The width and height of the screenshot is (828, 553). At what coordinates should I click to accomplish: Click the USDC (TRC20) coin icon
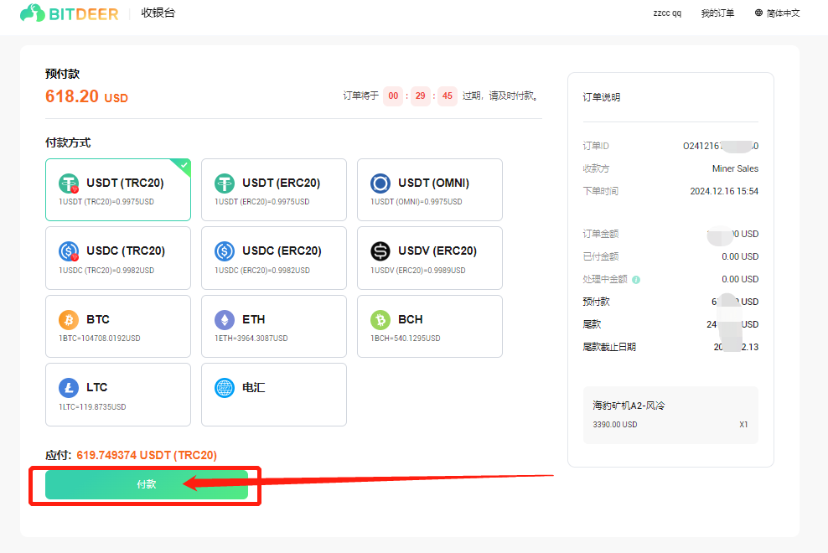pos(69,251)
